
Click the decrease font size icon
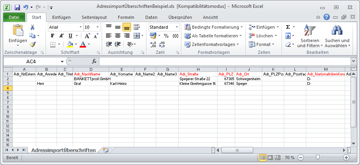[96, 36]
